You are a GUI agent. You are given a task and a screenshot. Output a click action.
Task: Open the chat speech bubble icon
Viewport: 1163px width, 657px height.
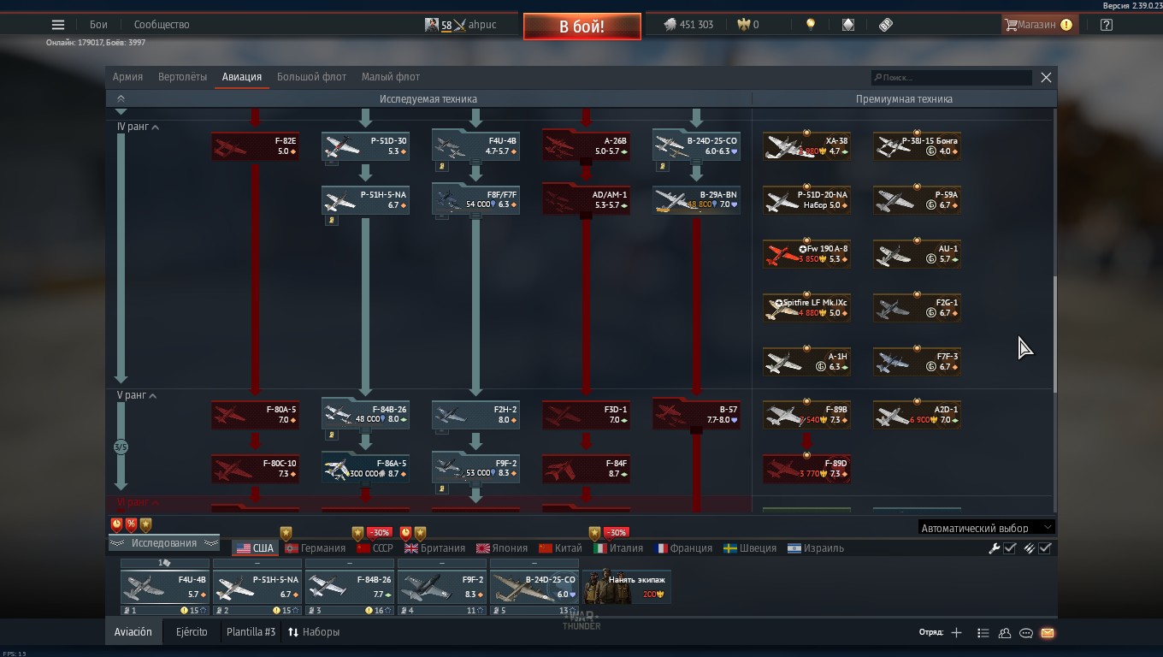click(1026, 633)
